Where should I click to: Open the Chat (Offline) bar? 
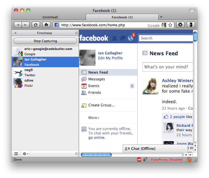pos(155,148)
